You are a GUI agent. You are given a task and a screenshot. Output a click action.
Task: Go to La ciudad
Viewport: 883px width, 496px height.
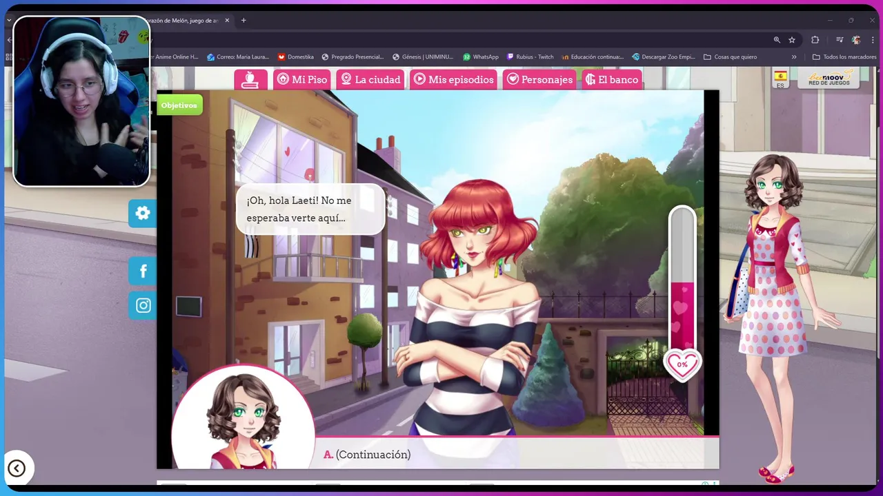coord(370,79)
